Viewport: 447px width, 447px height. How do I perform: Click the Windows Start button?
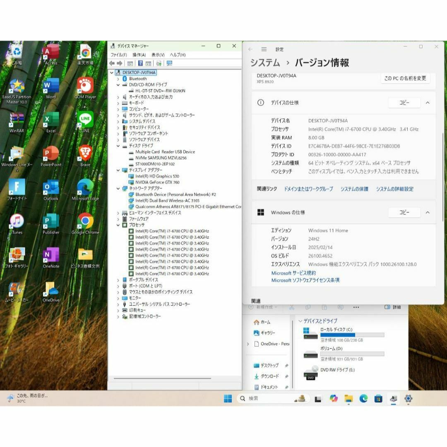click(228, 399)
